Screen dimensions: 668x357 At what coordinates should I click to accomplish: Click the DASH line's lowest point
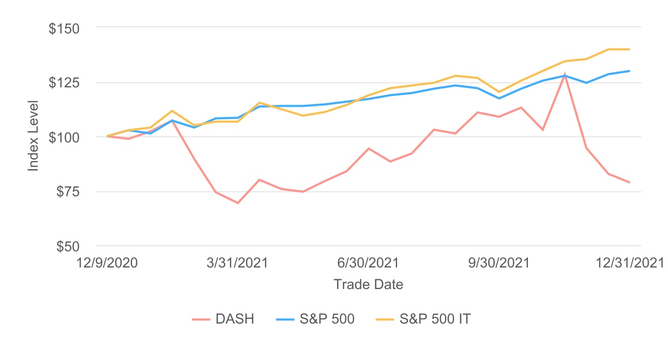tap(238, 203)
